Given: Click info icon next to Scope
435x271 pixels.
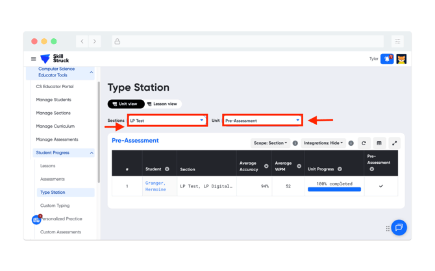Looking at the screenshot, I should point(295,143).
